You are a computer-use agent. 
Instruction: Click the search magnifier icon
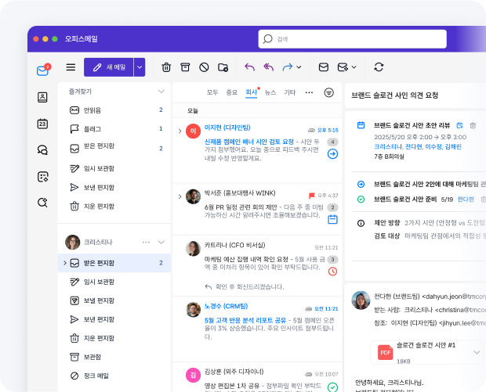tap(267, 39)
